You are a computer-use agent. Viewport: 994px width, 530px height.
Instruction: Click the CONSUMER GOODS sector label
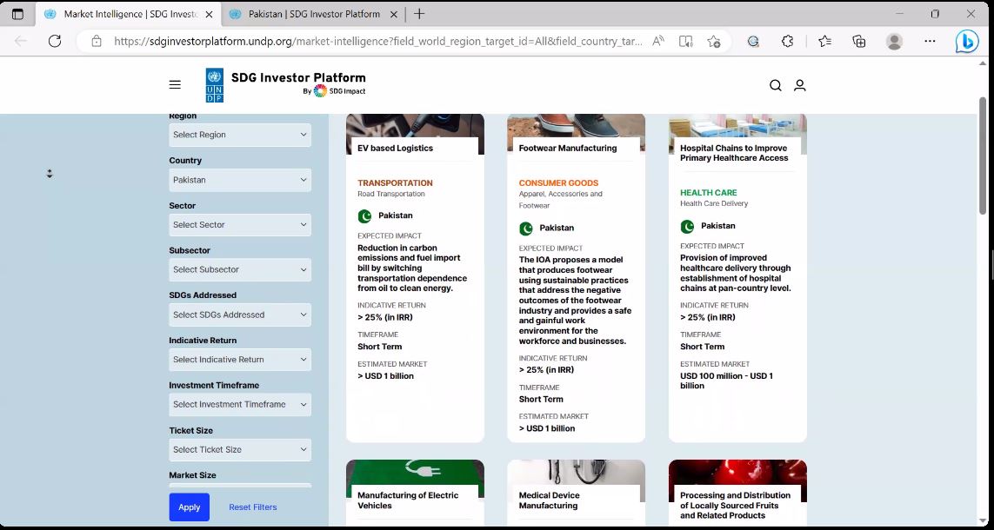click(x=558, y=183)
